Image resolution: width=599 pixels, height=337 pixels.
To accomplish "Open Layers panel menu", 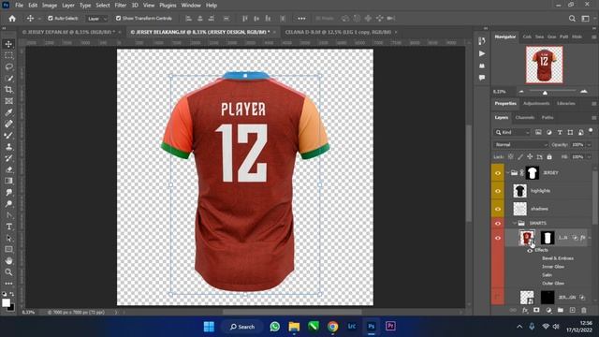I will click(593, 118).
